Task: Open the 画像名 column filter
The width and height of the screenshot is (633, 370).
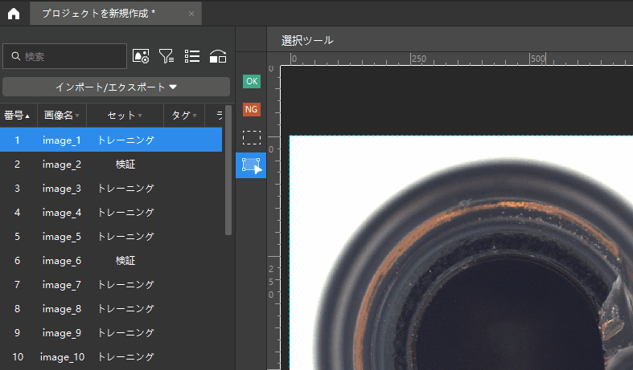Action: point(77,116)
